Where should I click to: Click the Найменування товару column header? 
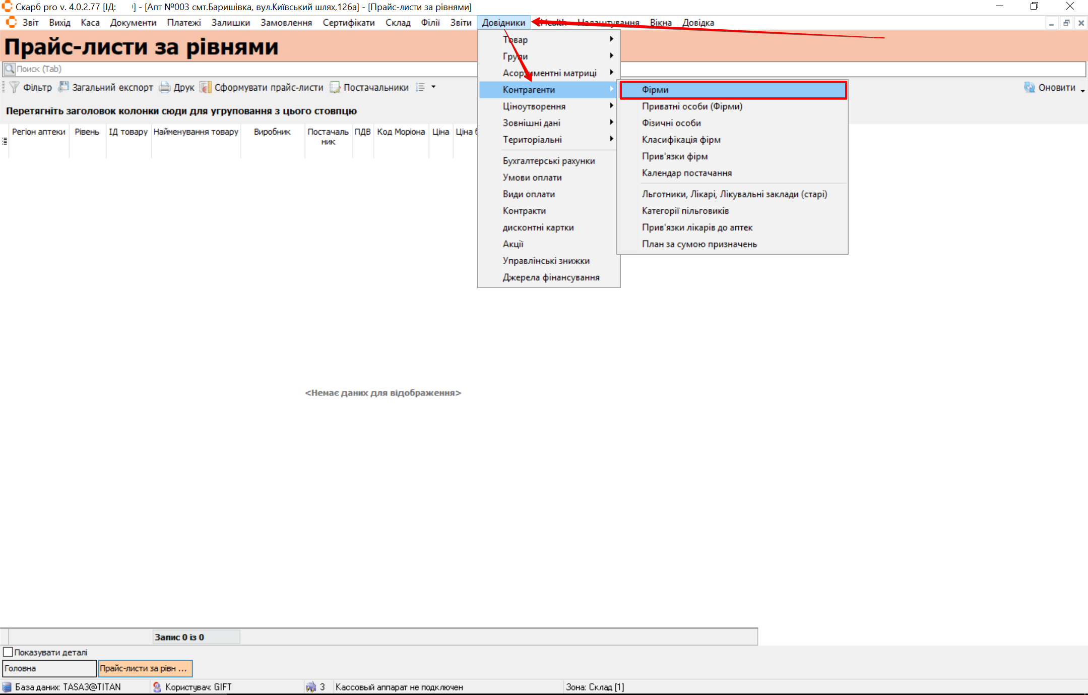click(196, 132)
